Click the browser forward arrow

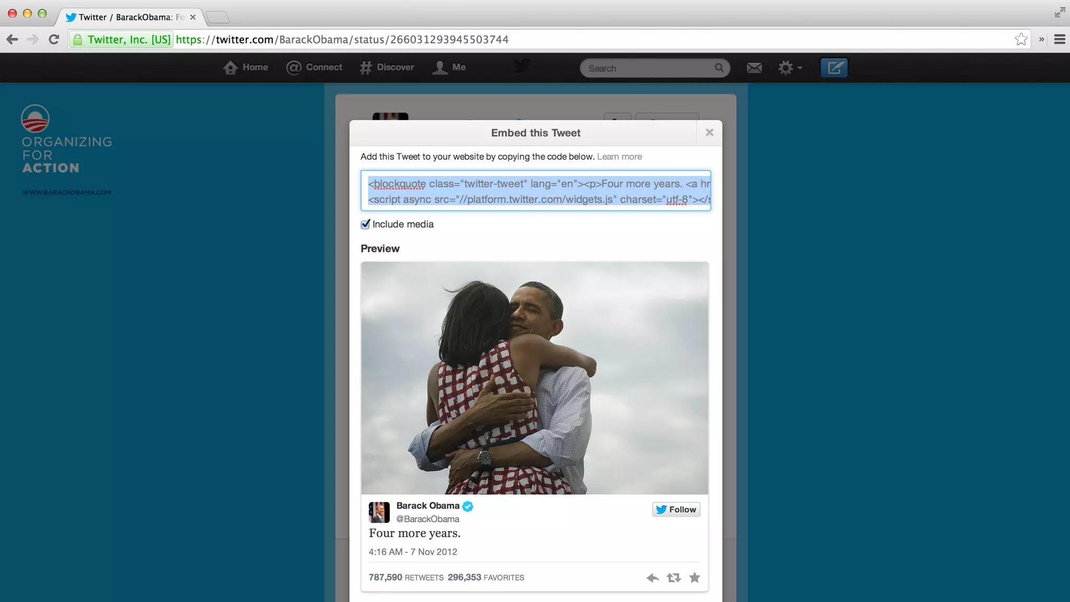32,40
